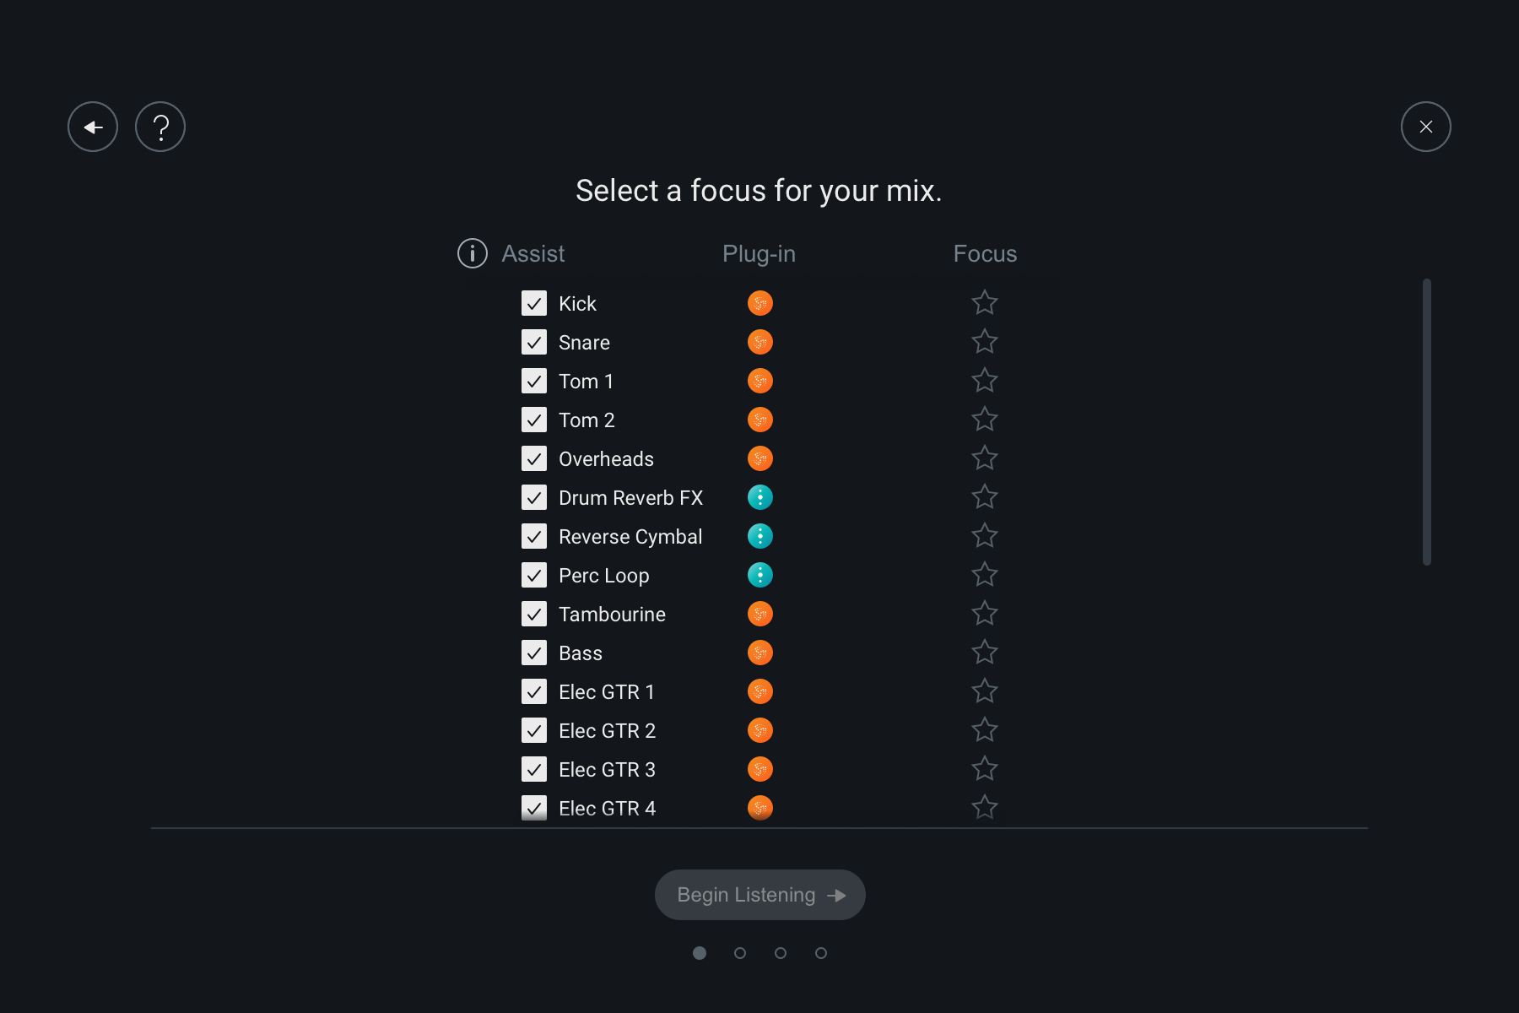Open help with the question mark icon

coord(160,127)
